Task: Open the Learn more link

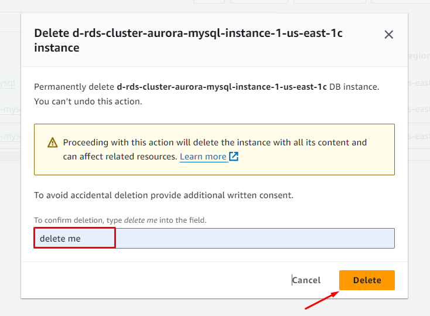Action: [x=203, y=157]
